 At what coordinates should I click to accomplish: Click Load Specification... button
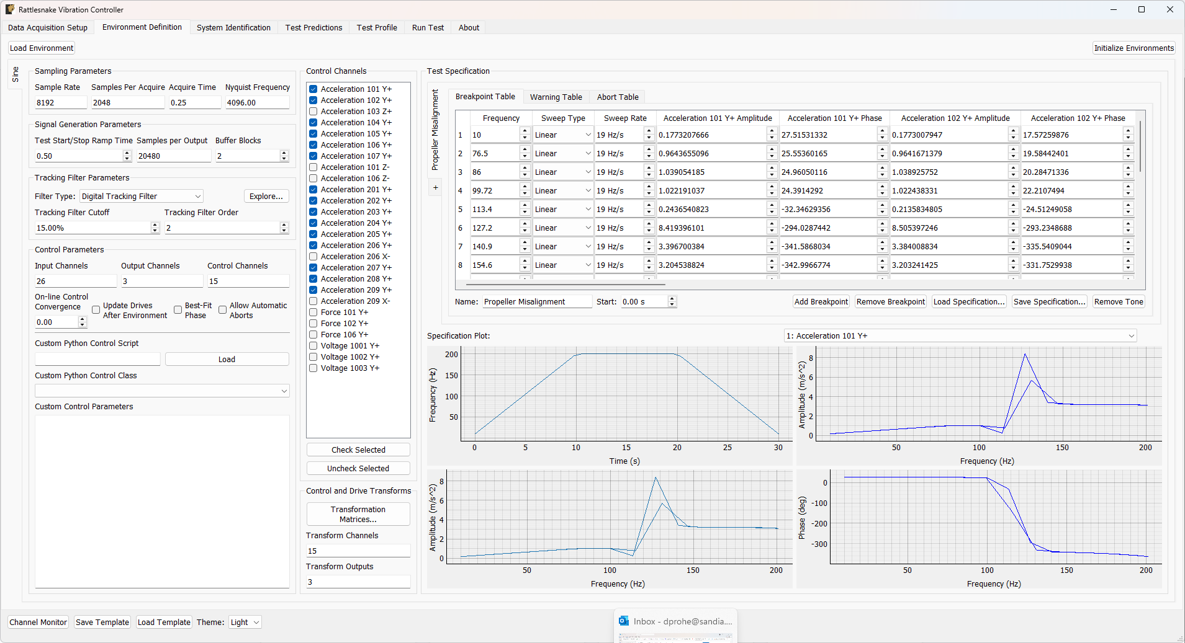[969, 302]
